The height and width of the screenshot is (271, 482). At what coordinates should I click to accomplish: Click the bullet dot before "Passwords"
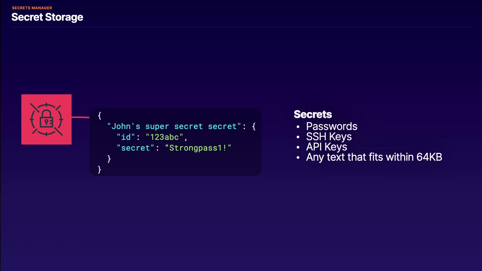coord(298,127)
